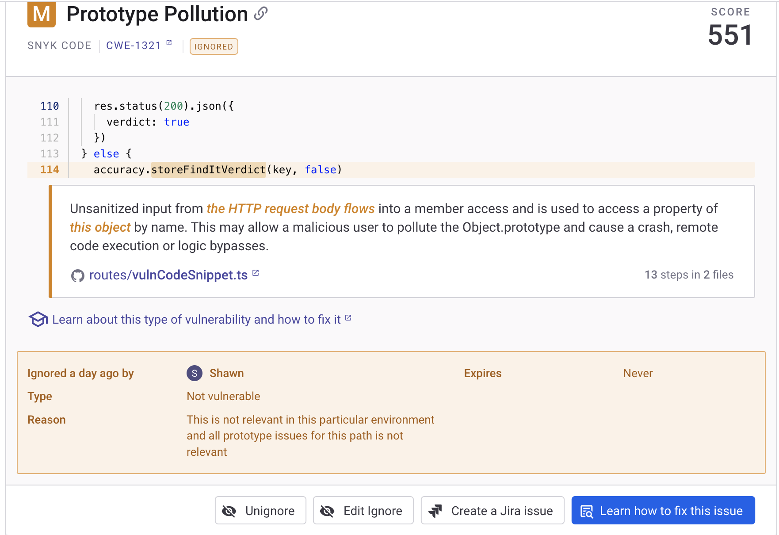Copy link icon next to Prototype Pollution
Image resolution: width=779 pixels, height=535 pixels.
[261, 14]
